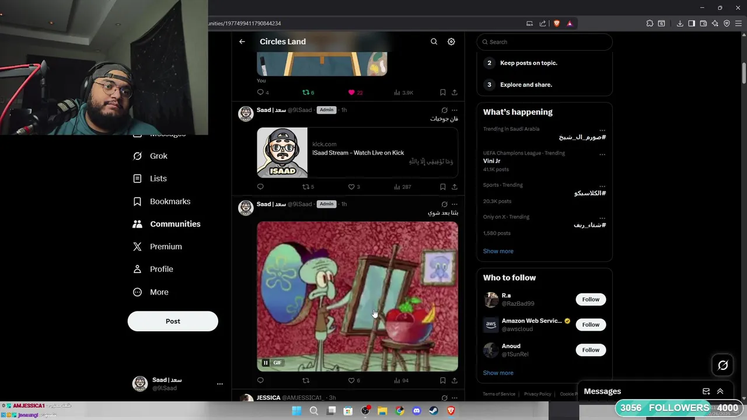Open Grok icon on the kick.com post
The height and width of the screenshot is (420, 747).
(x=444, y=110)
